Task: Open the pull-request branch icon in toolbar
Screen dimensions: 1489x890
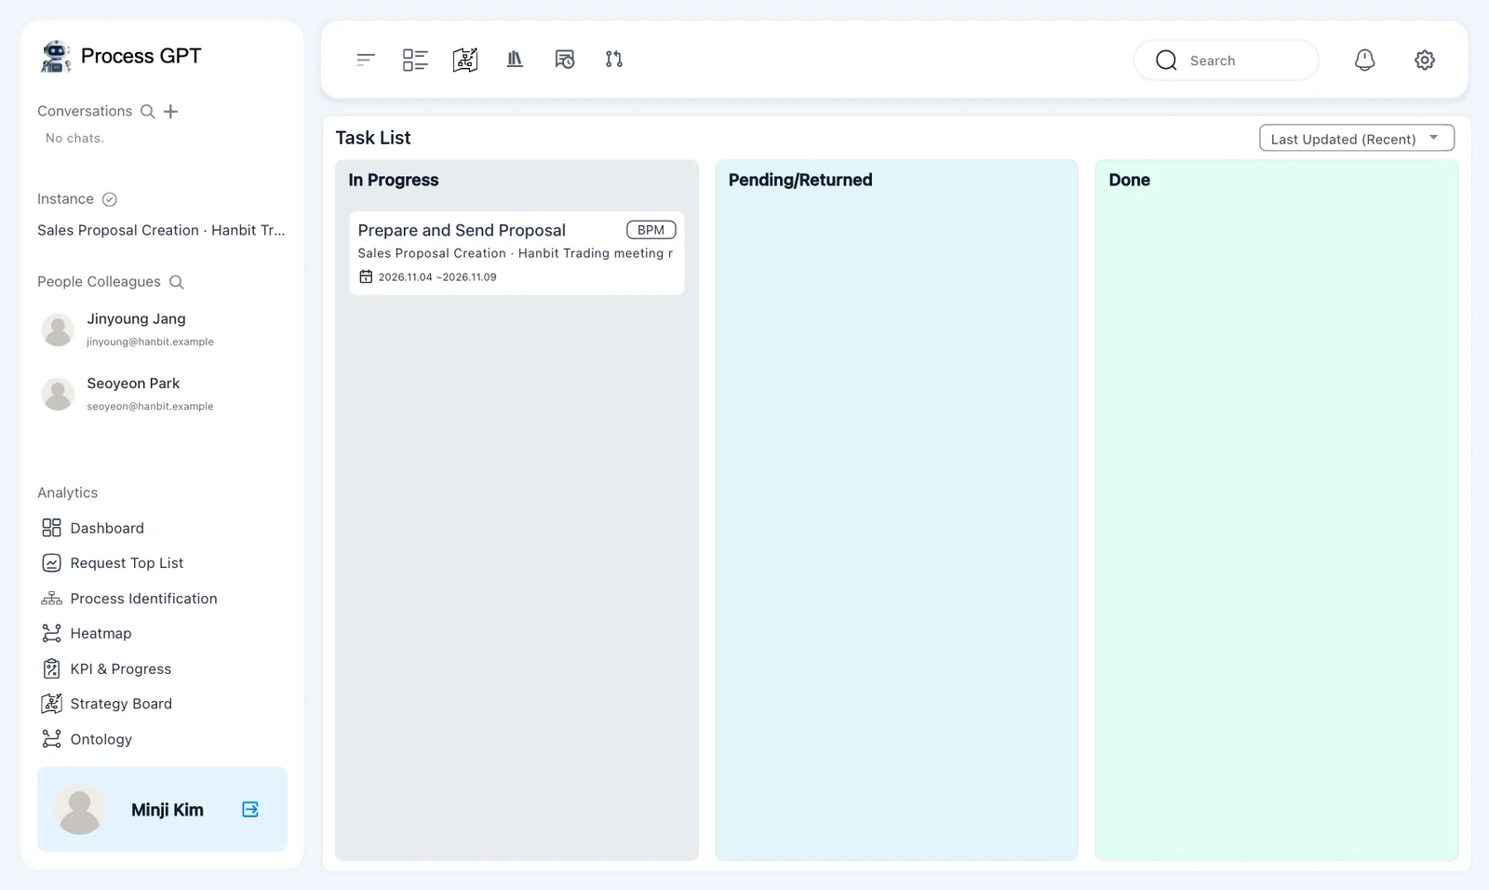Action: tap(614, 60)
